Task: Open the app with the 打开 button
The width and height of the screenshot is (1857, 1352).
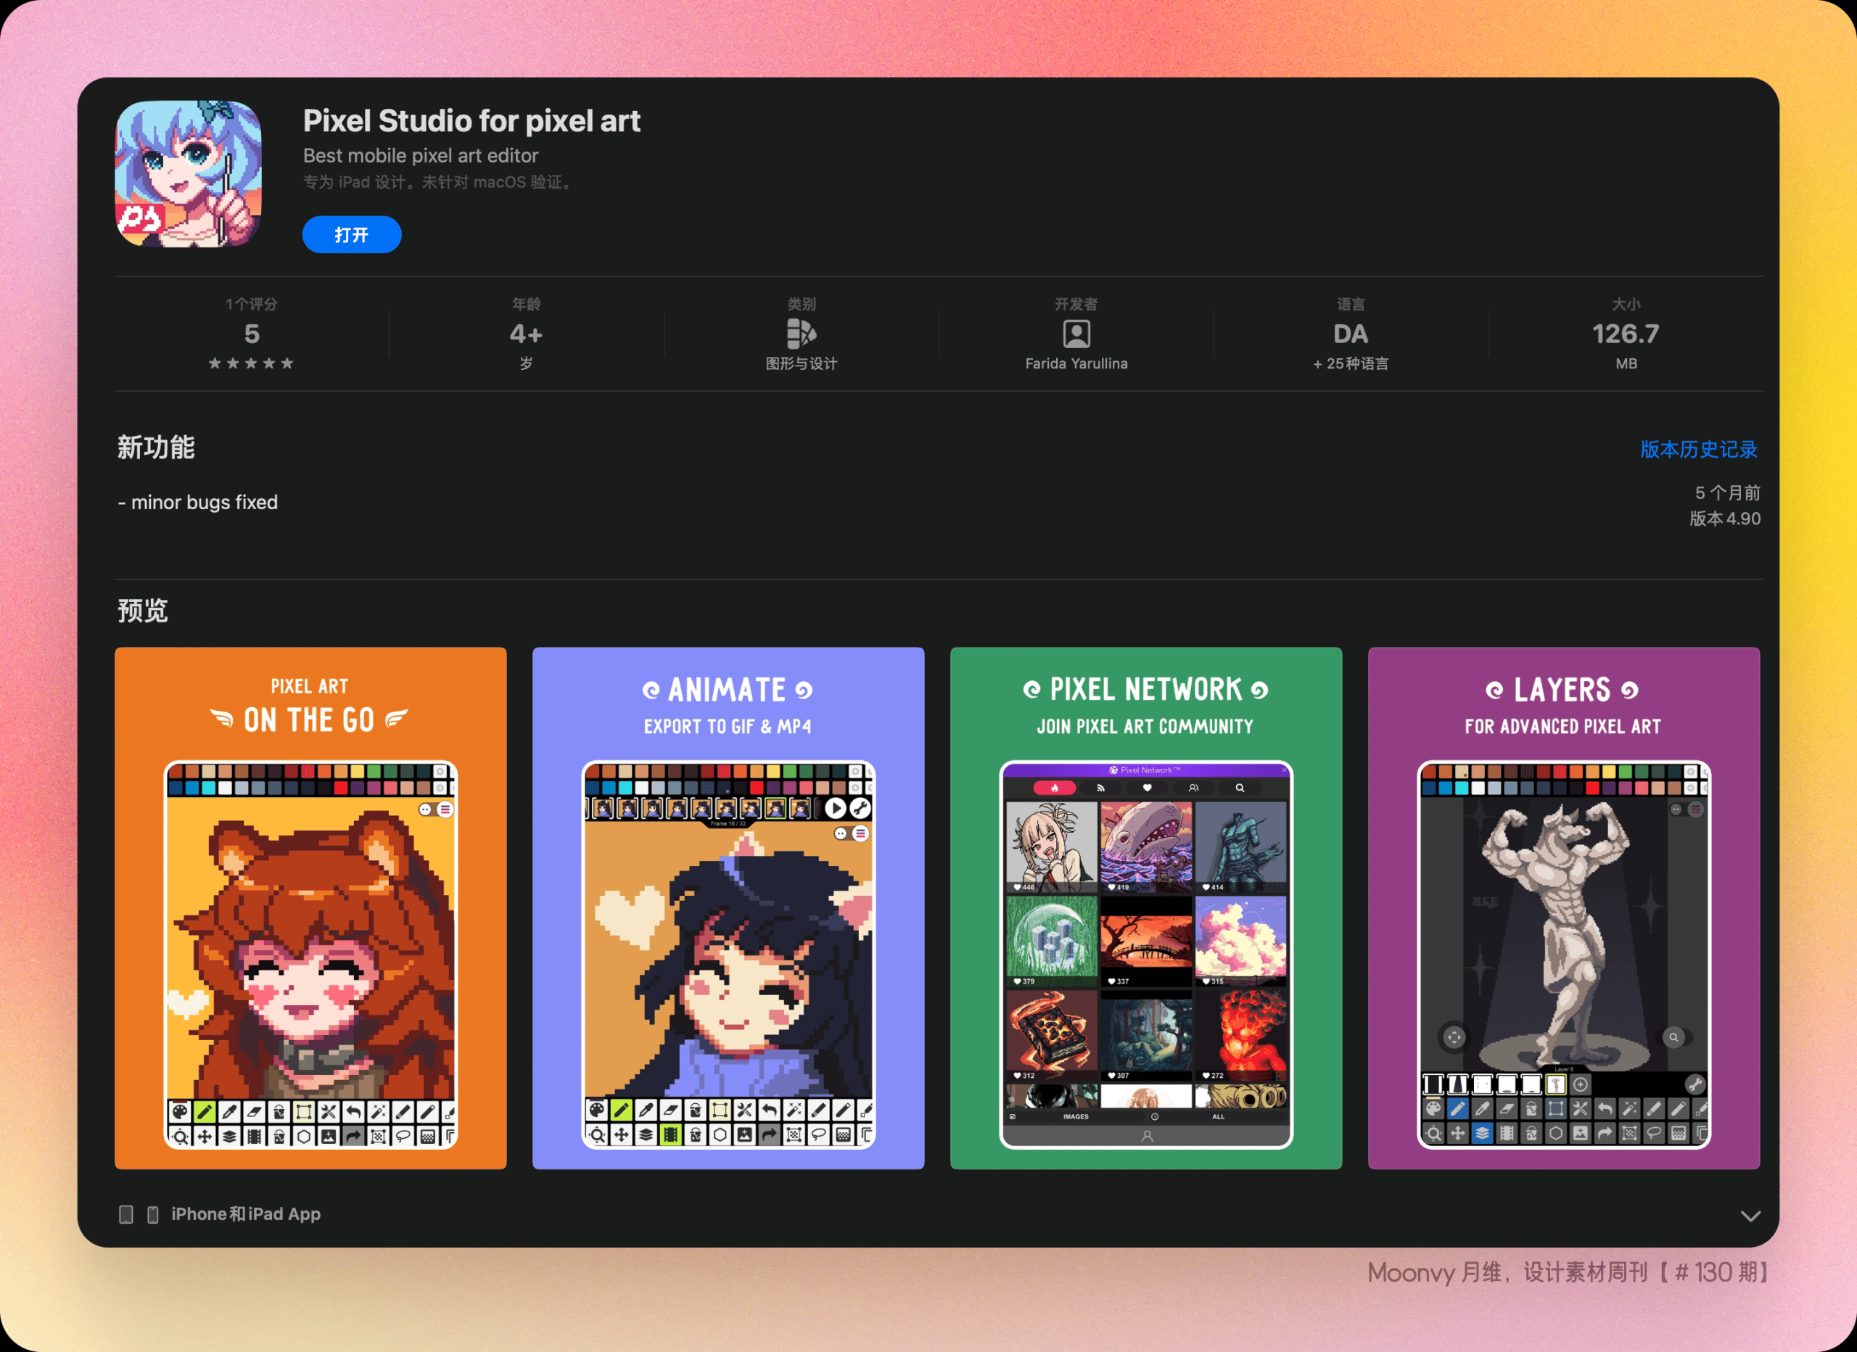Action: tap(352, 235)
